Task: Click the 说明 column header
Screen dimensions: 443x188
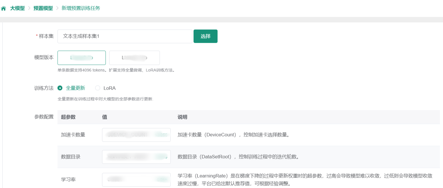Action: (x=182, y=117)
